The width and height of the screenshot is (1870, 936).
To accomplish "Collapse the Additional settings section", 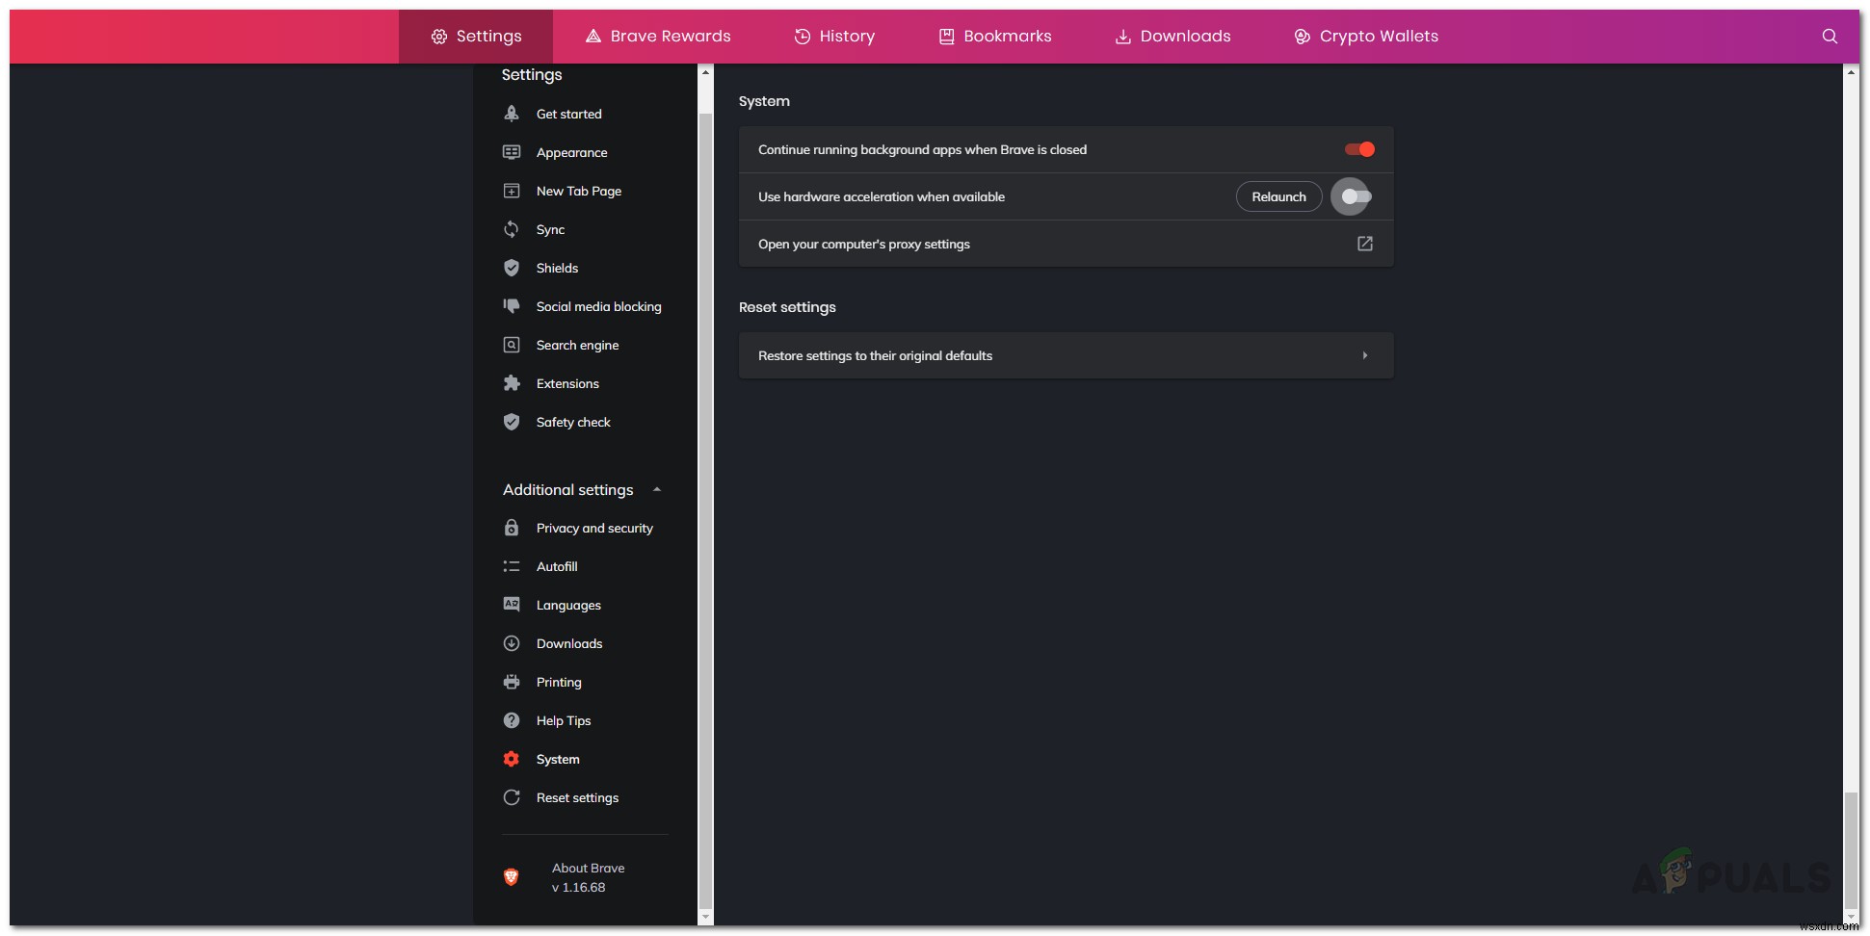I will (x=657, y=489).
